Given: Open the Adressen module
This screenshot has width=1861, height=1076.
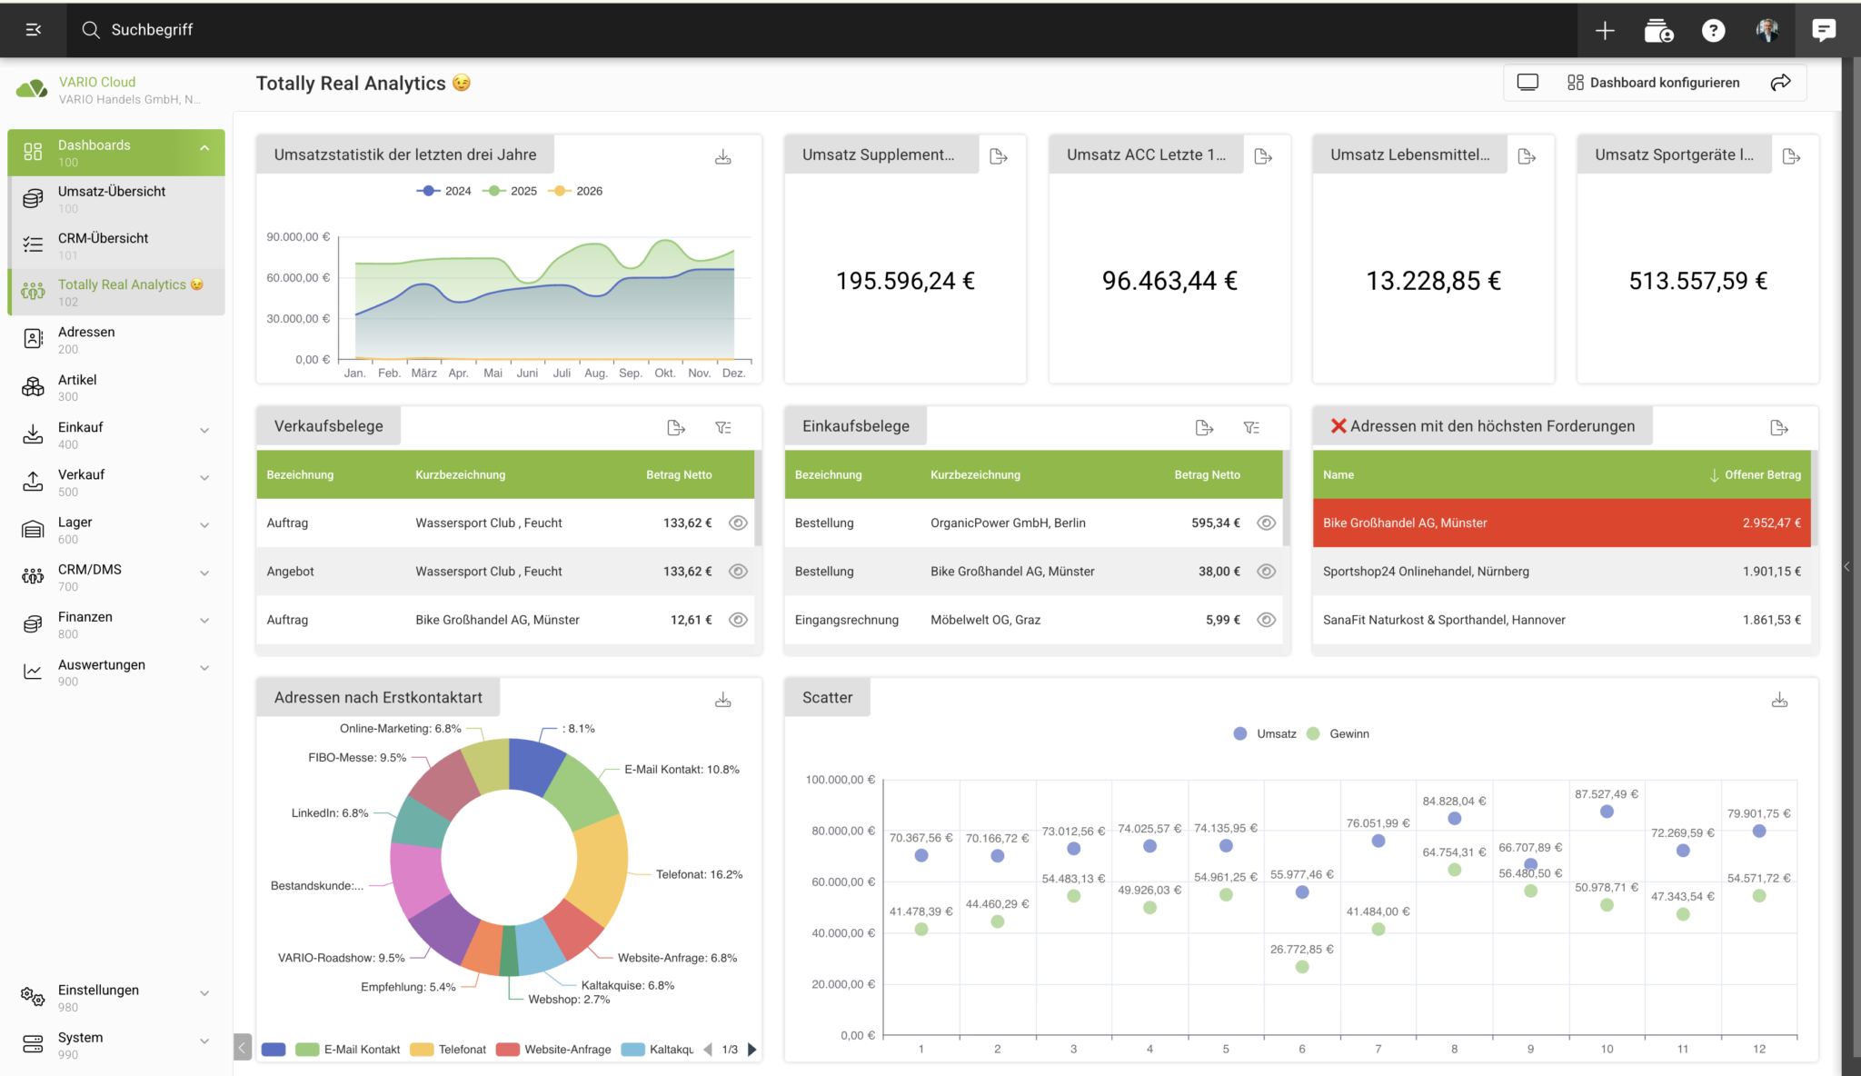Looking at the screenshot, I should click(x=115, y=340).
